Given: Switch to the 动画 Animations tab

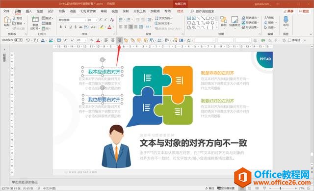Looking at the screenshot, I should 73,11.
